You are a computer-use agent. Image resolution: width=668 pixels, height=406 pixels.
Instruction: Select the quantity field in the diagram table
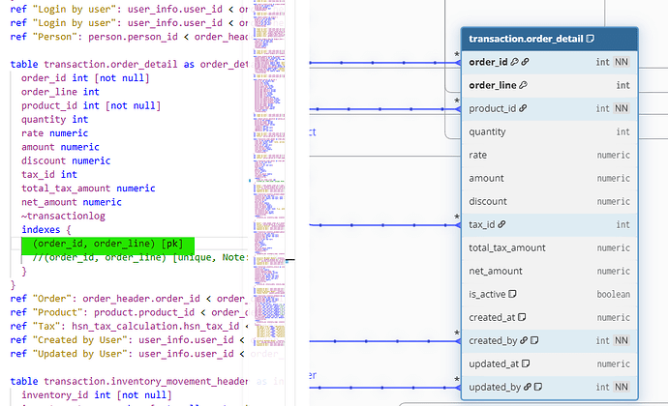(549, 131)
